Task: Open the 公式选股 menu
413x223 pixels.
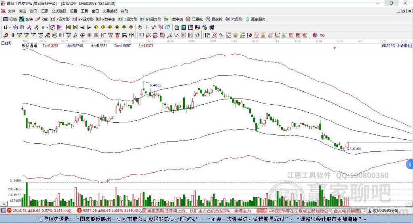Action: [59, 11]
